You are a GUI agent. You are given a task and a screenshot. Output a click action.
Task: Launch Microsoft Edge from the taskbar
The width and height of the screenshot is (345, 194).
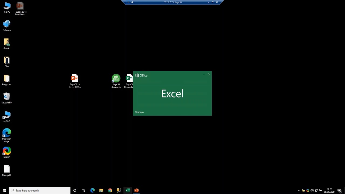(92, 190)
